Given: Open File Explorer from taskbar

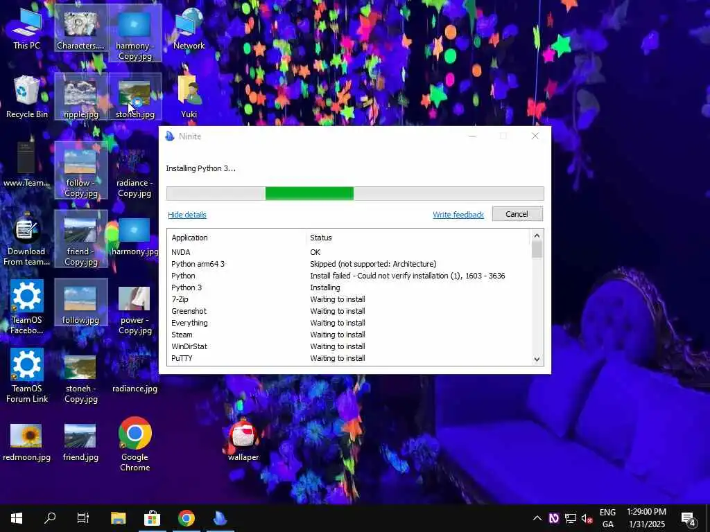Looking at the screenshot, I should pos(118,518).
